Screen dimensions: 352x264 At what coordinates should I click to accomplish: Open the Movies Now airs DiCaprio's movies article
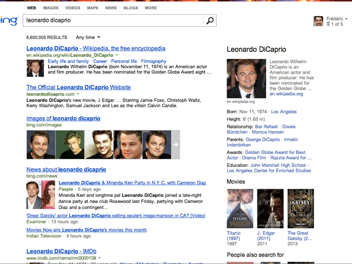[87, 230]
